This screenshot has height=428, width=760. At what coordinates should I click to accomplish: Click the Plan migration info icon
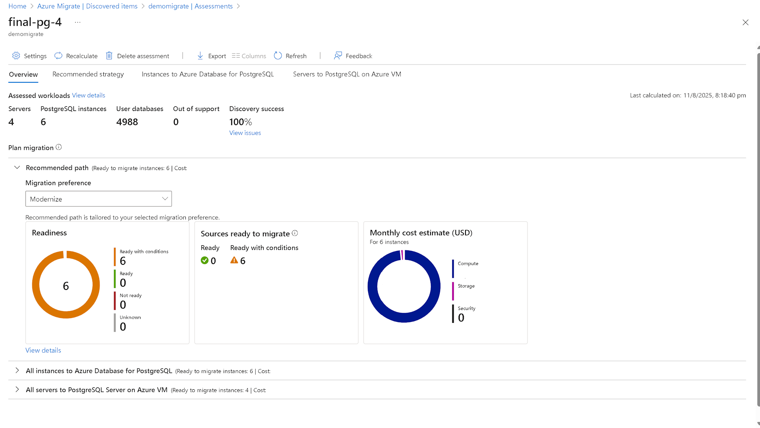pyautogui.click(x=59, y=147)
